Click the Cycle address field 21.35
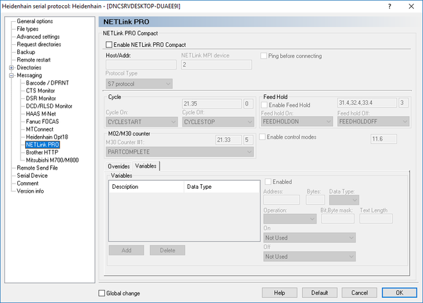The width and height of the screenshot is (423, 303). coord(211,104)
